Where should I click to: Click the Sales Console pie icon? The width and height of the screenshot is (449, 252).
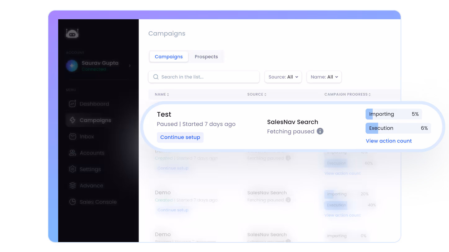[x=73, y=202]
